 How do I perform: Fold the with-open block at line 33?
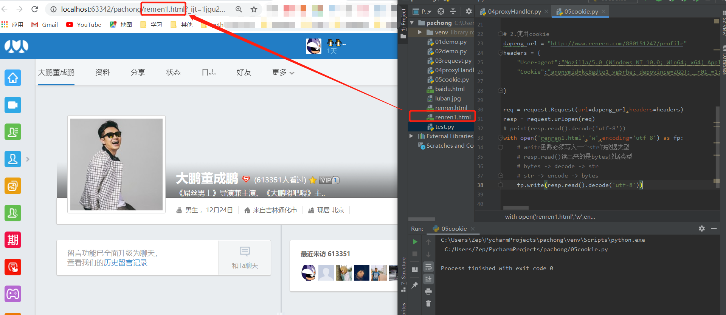point(500,138)
